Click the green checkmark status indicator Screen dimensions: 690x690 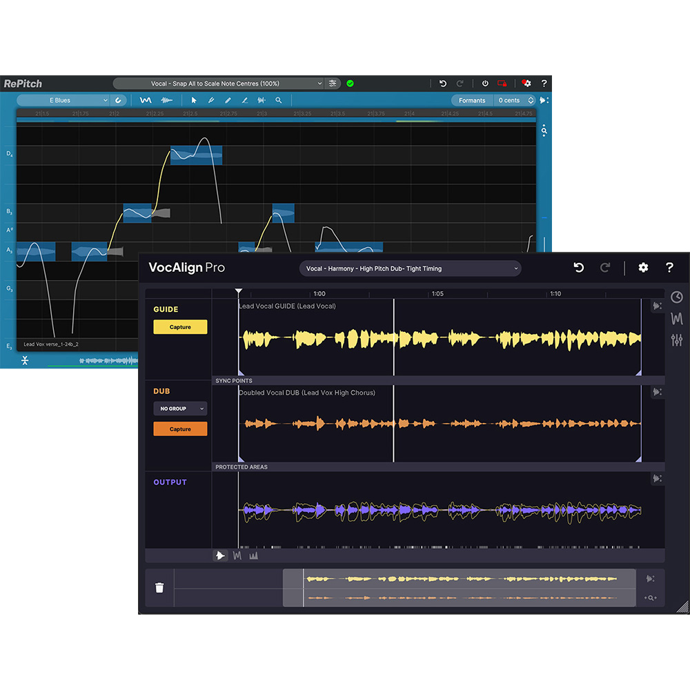[351, 83]
